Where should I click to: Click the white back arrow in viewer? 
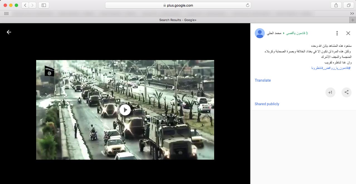click(x=9, y=32)
